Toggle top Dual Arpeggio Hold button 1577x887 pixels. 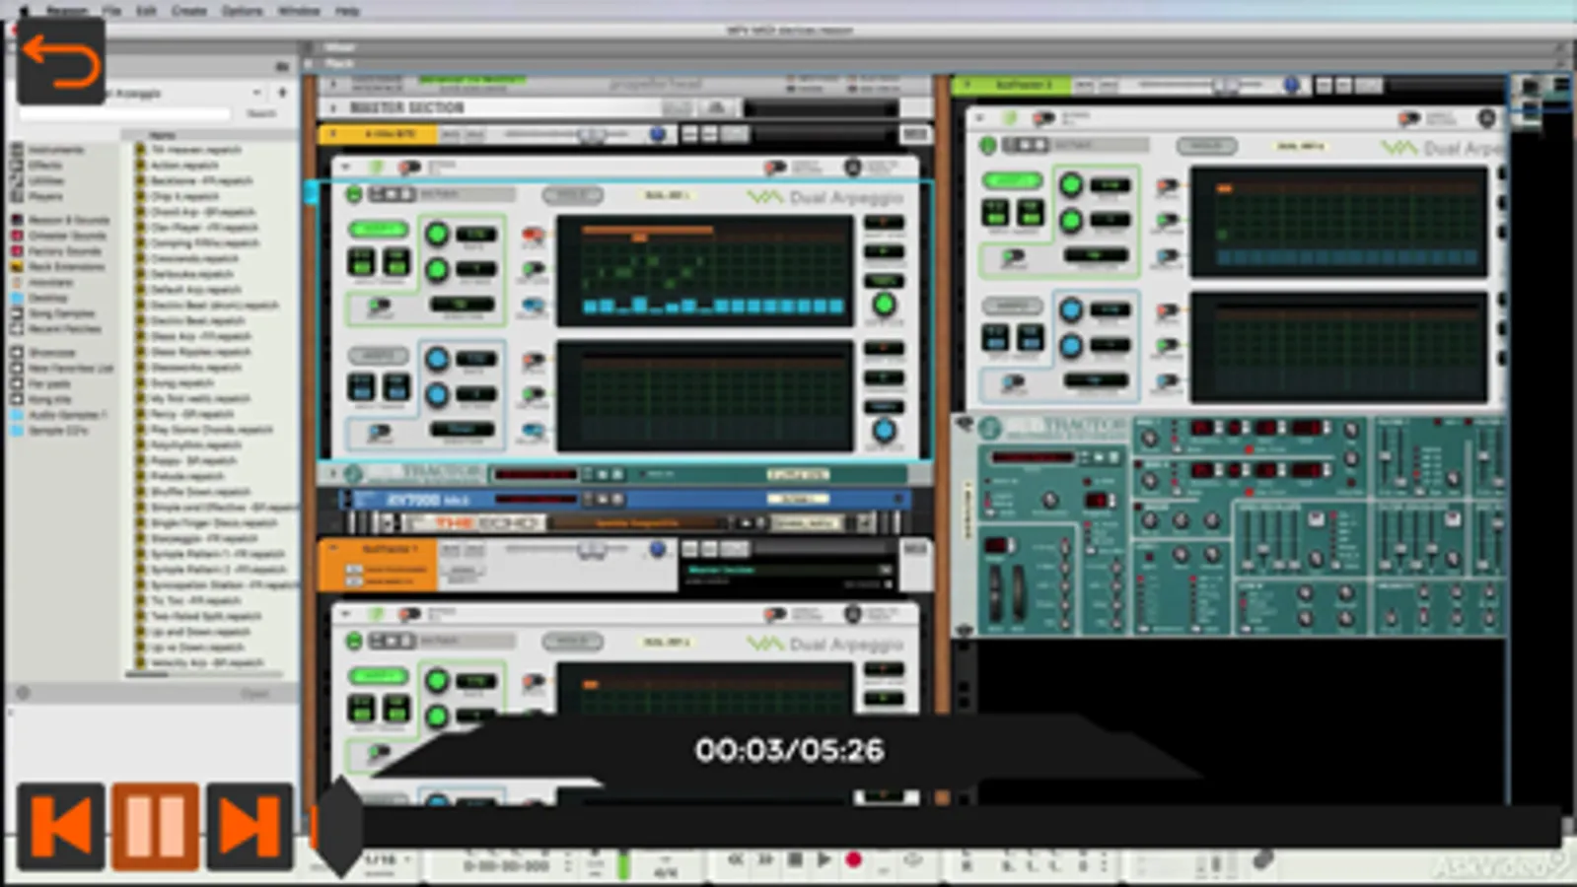pos(572,195)
